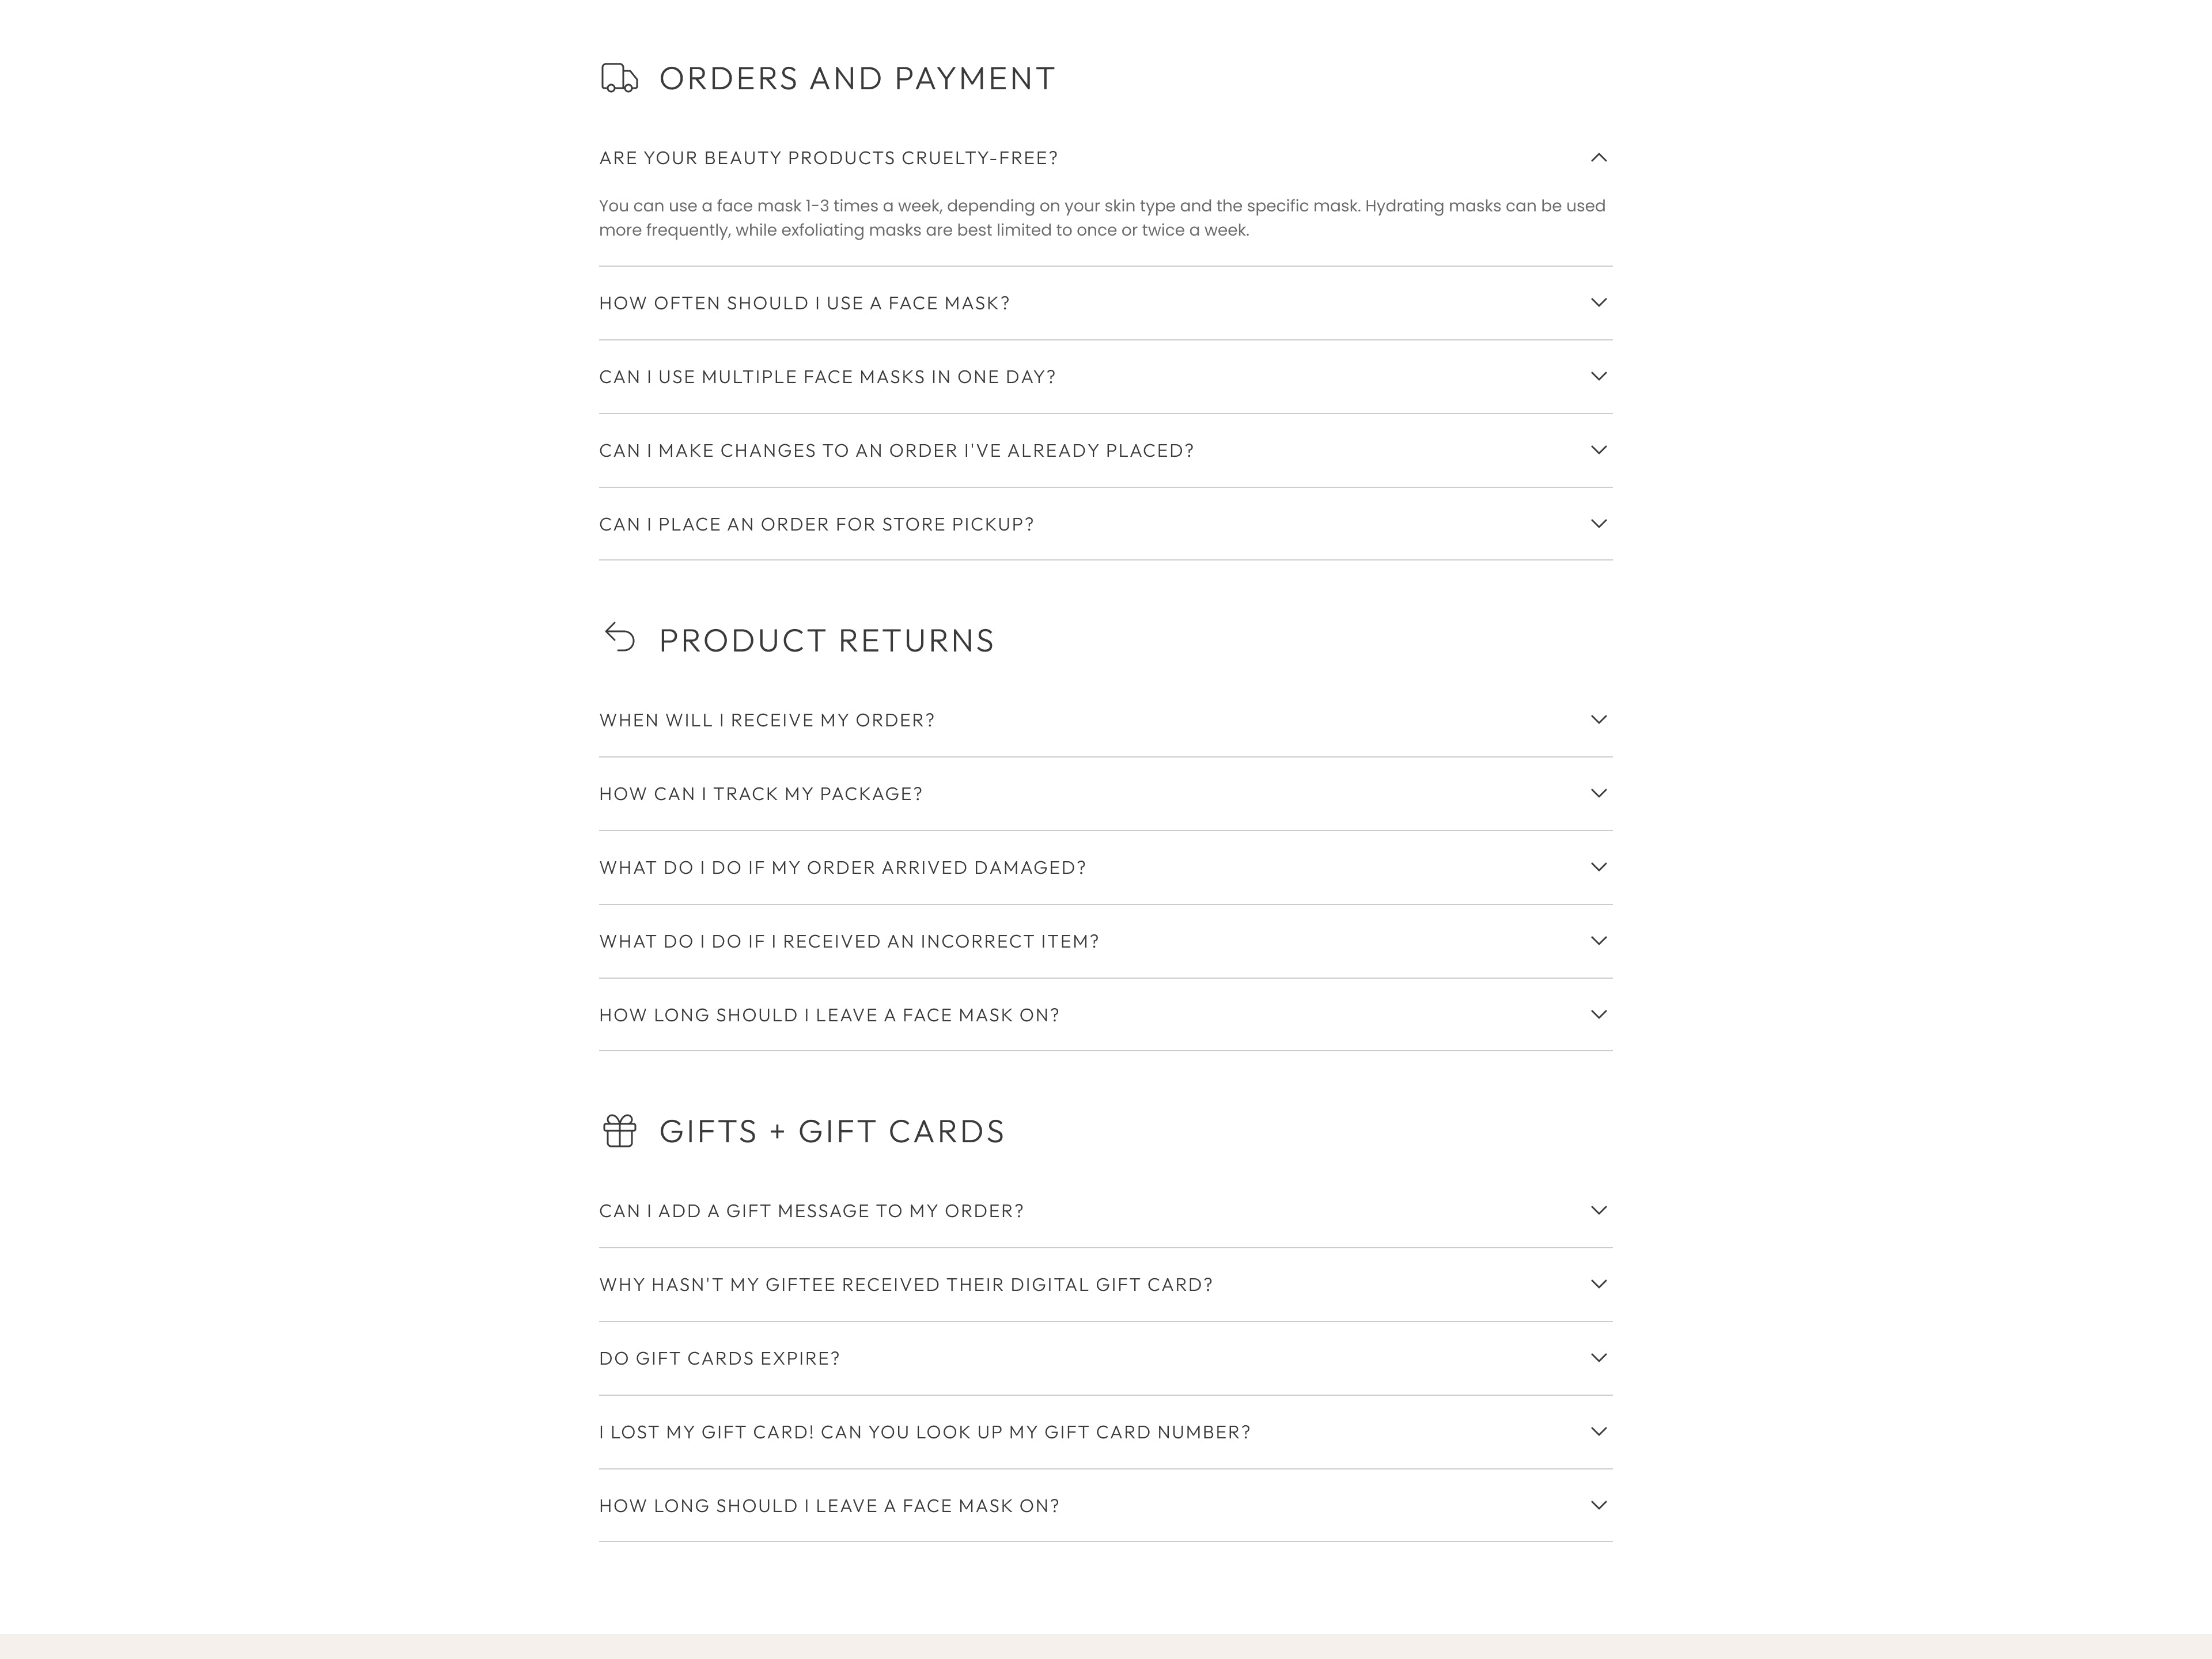This screenshot has height=1659, width=2212.
Task: Expand 'Can I add a gift message to my order?'
Action: pos(811,1211)
